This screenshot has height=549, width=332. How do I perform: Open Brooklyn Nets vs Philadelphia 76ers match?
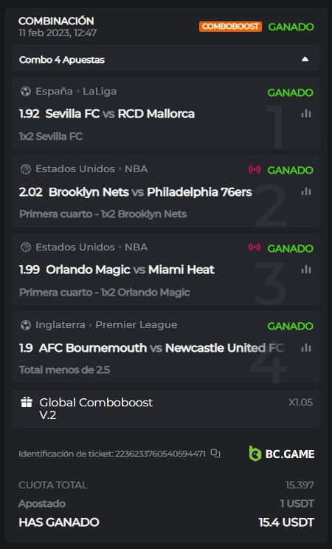151,192
